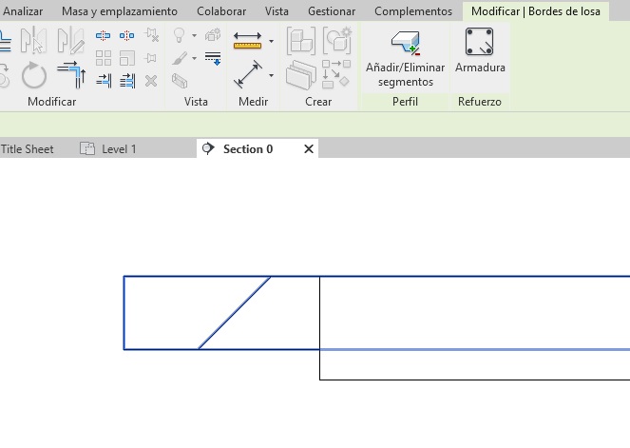
Task: Activate the Rotate tool
Action: coord(35,75)
